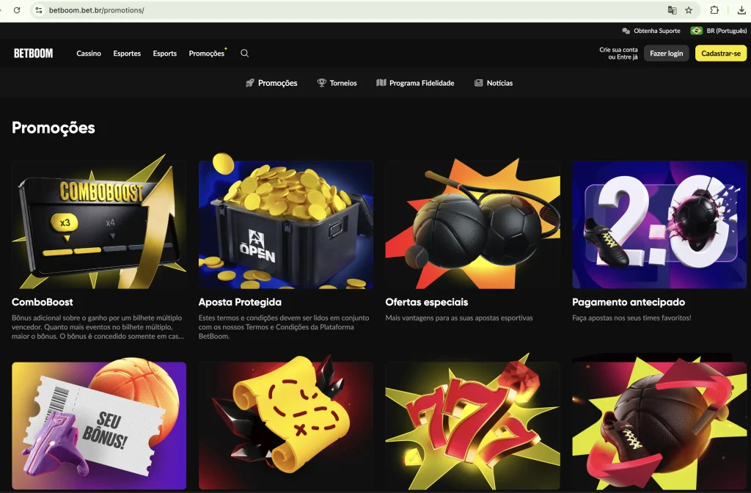Open Esportes in main navigation
Image resolution: width=751 pixels, height=493 pixels.
(127, 53)
